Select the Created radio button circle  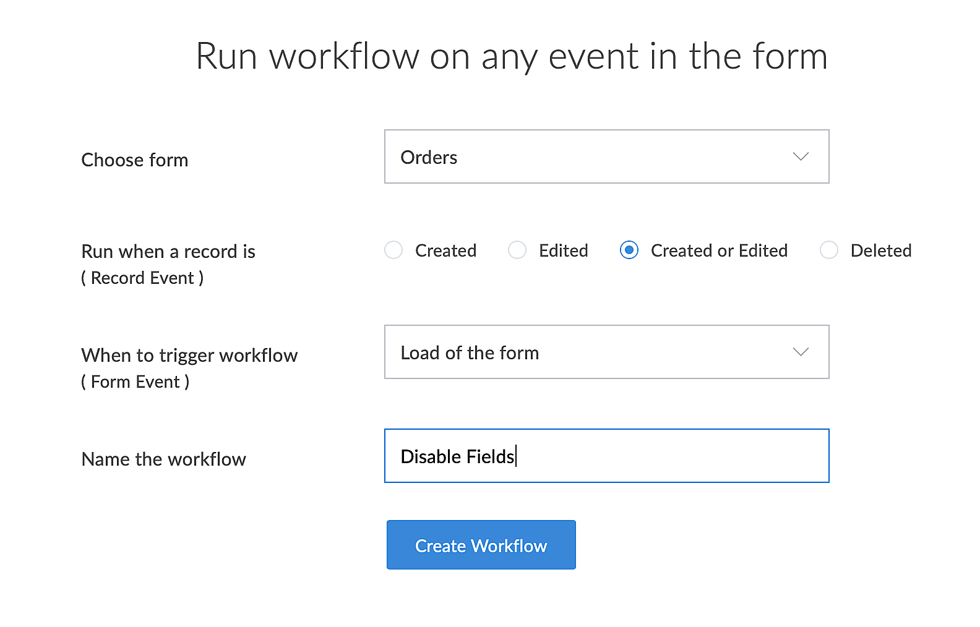coord(393,250)
